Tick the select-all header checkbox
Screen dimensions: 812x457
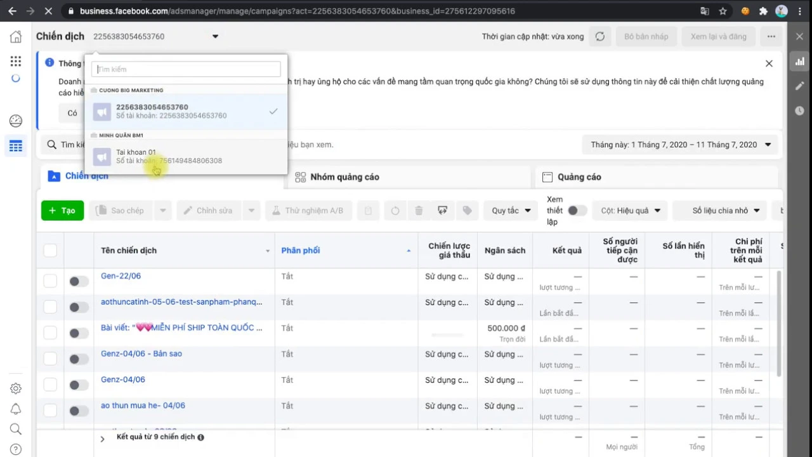[x=50, y=250]
